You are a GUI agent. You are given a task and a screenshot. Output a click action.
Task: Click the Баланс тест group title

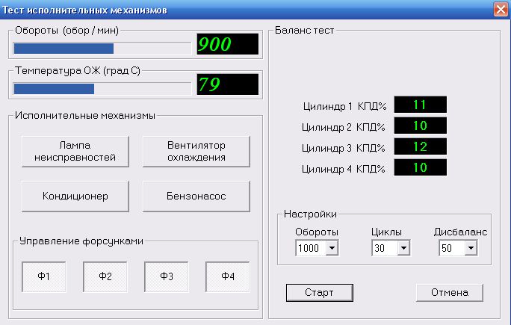(x=304, y=31)
